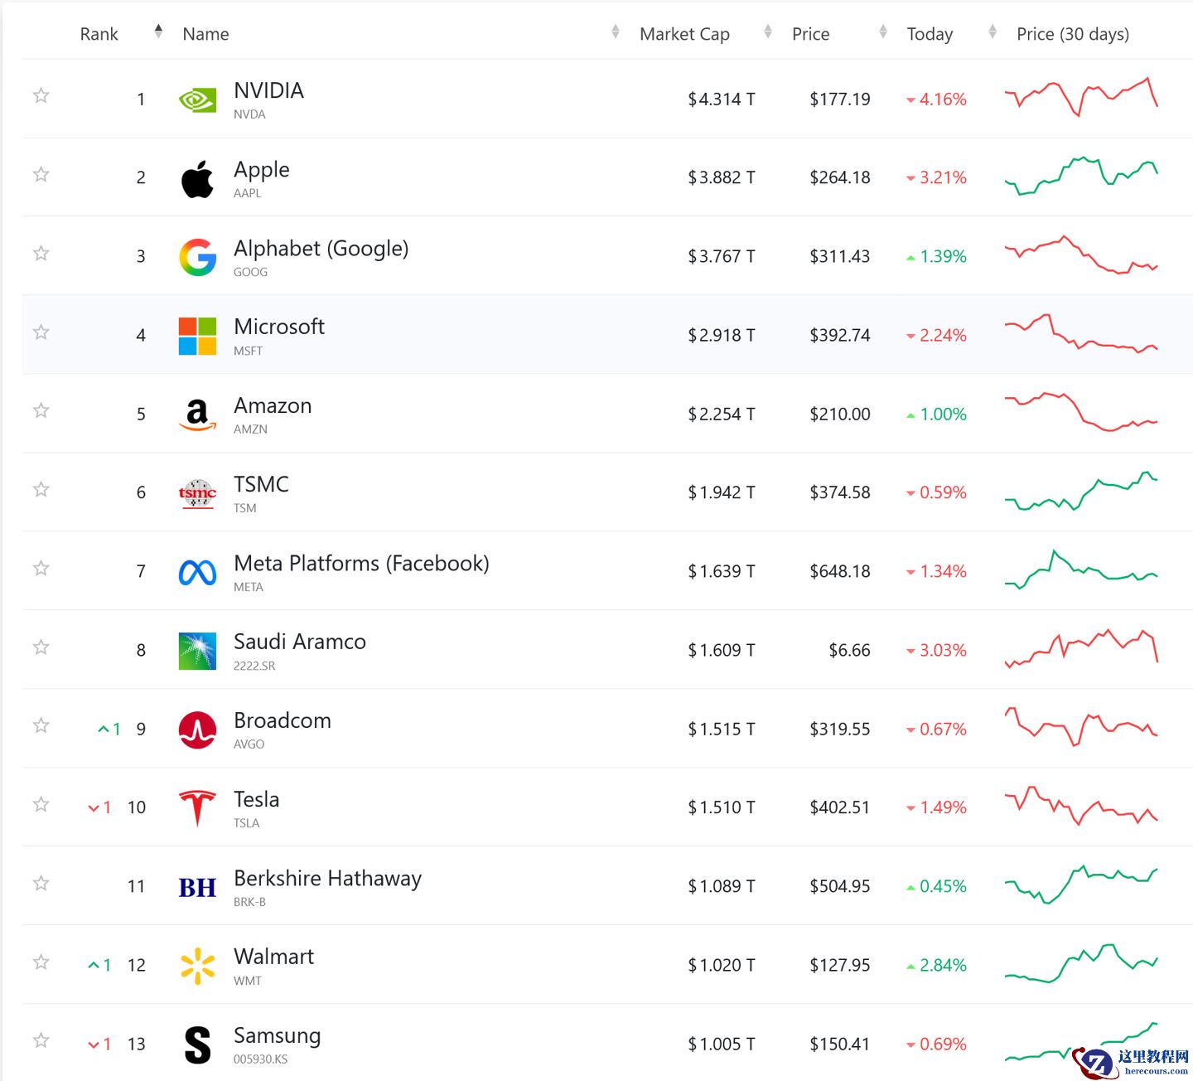Viewport: 1193px width, 1081px height.
Task: Click the Tesla logo icon
Action: pyautogui.click(x=197, y=807)
